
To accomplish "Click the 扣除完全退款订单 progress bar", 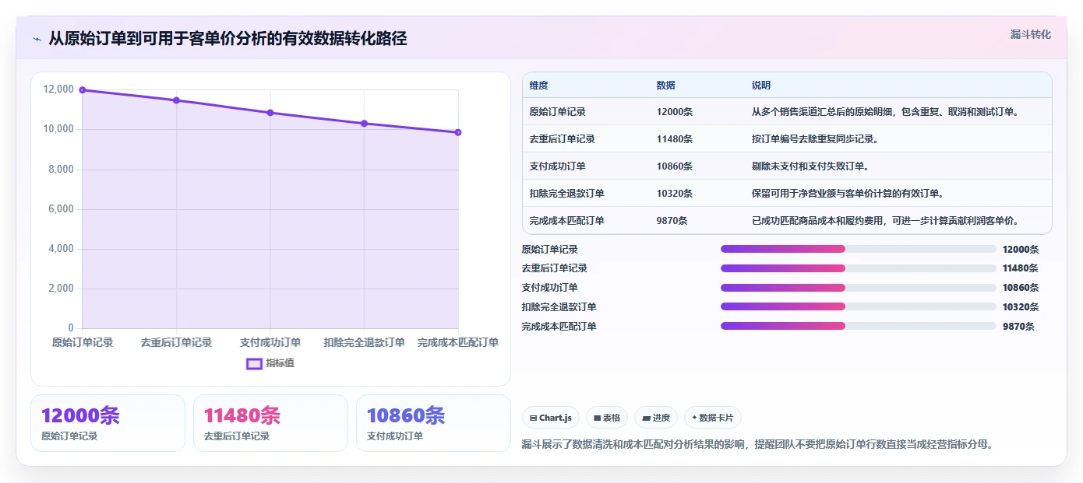I will pos(859,307).
